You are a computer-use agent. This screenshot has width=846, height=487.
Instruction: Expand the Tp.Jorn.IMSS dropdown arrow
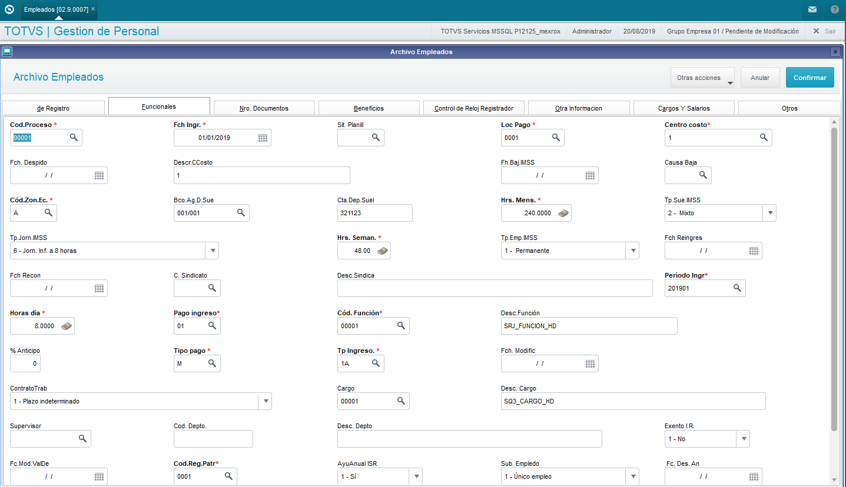[212, 251]
